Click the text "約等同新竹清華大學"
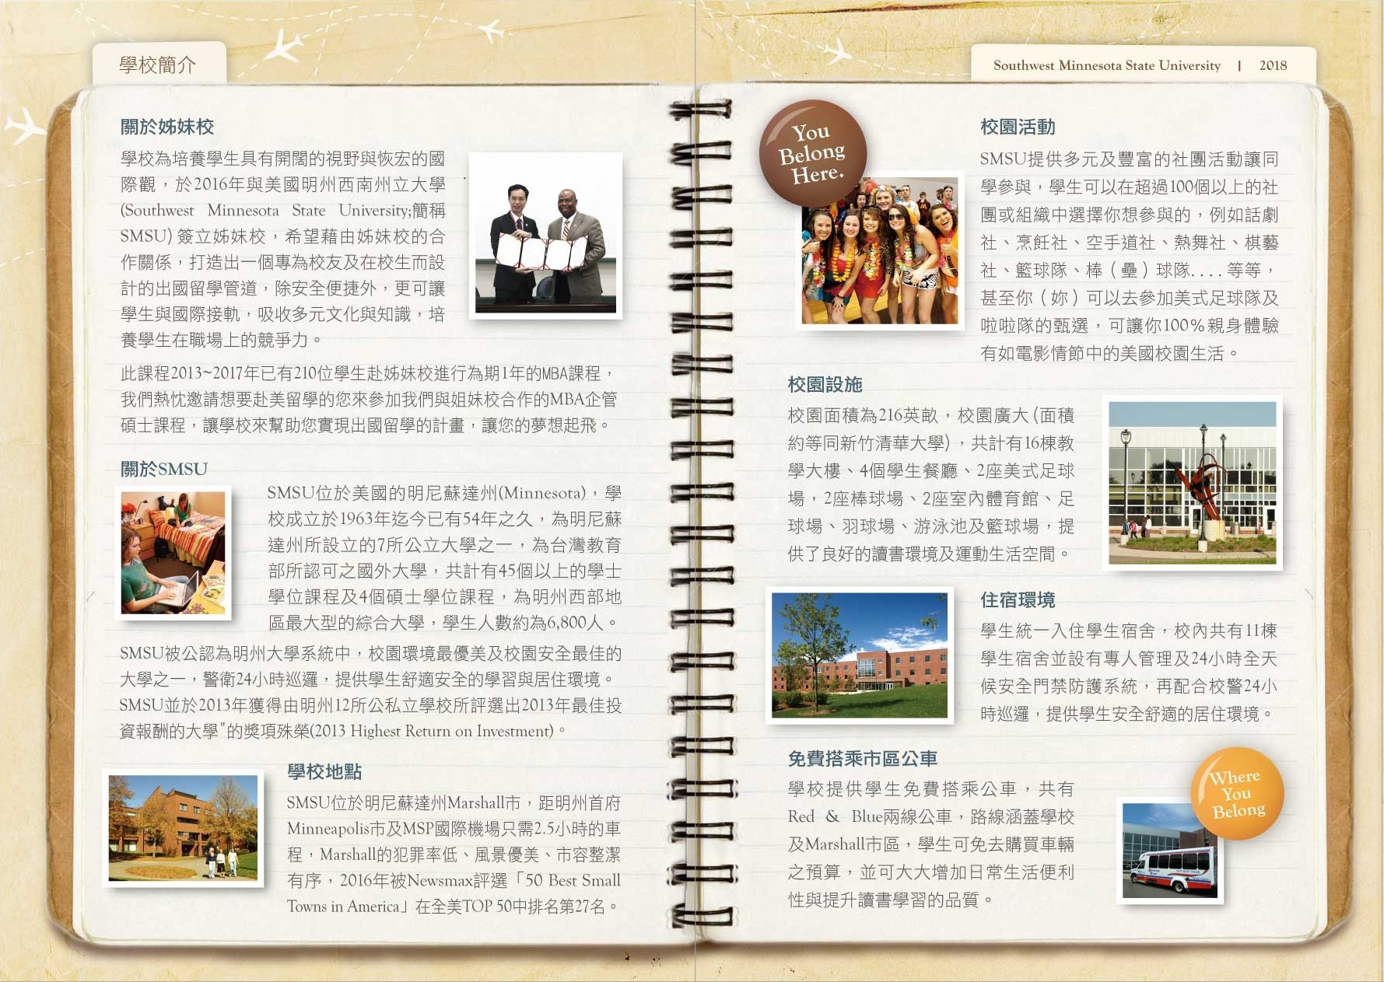This screenshot has height=982, width=1384. 865,442
